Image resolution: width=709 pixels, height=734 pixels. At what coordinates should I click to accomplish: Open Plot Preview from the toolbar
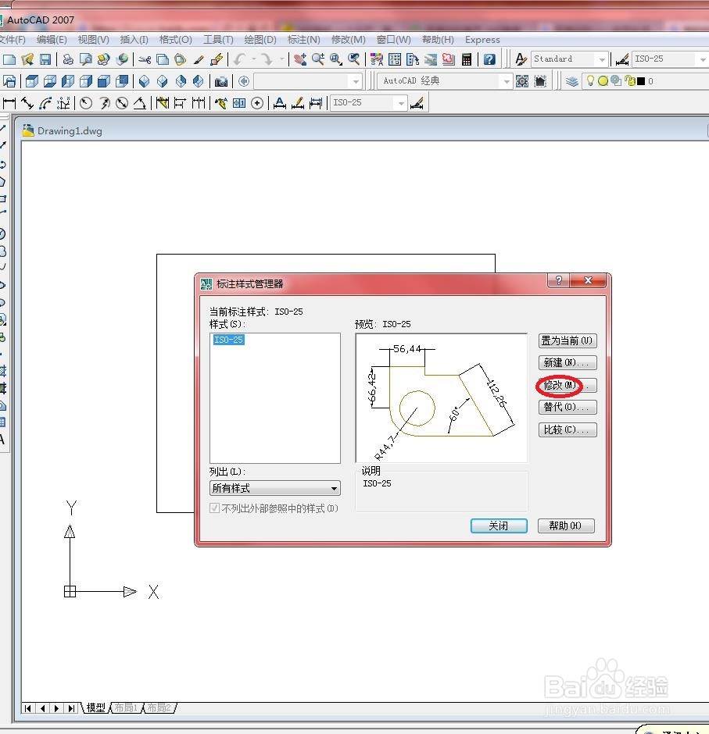point(86,59)
